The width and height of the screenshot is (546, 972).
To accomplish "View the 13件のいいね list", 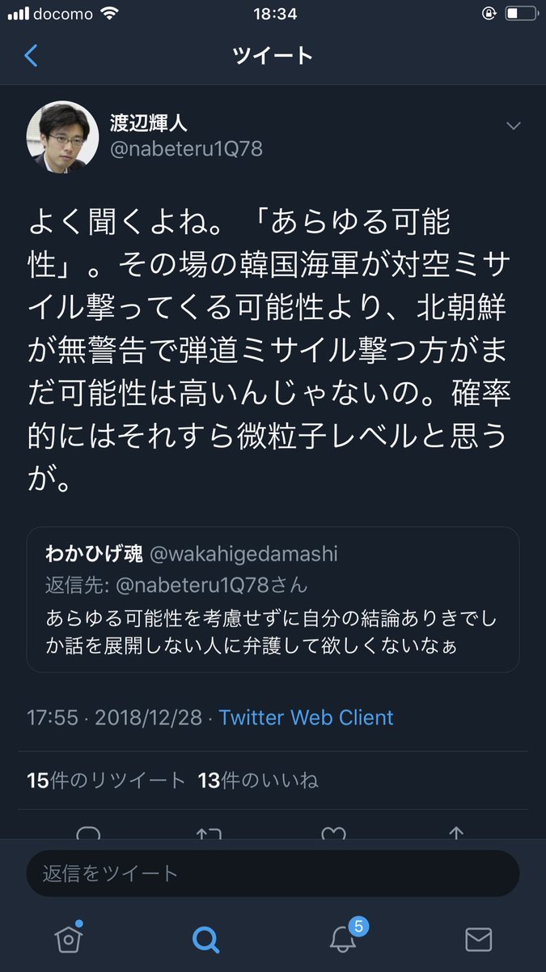I will pos(258,780).
